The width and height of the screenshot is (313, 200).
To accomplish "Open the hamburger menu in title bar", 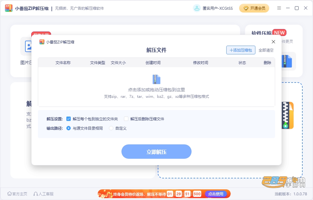I will (x=279, y=8).
